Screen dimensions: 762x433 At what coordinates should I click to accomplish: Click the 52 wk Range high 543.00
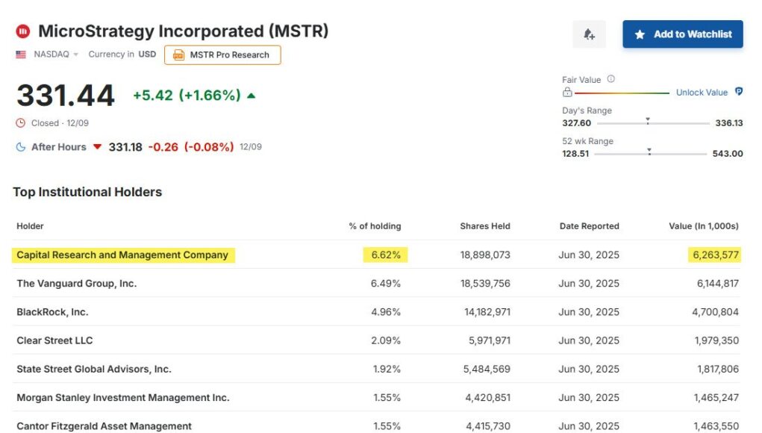pyautogui.click(x=728, y=154)
